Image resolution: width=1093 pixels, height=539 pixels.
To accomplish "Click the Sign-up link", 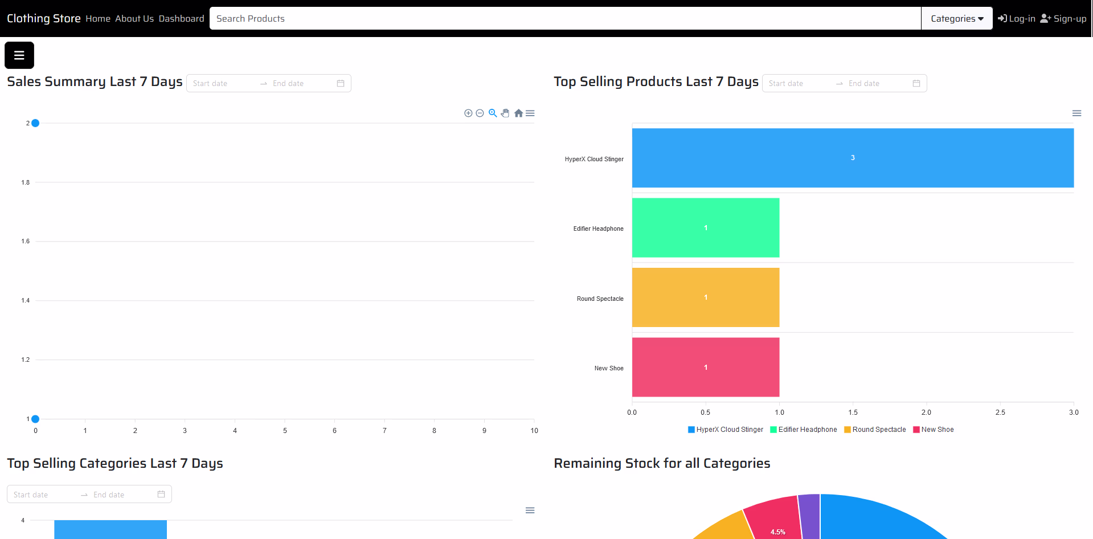I will (1063, 19).
